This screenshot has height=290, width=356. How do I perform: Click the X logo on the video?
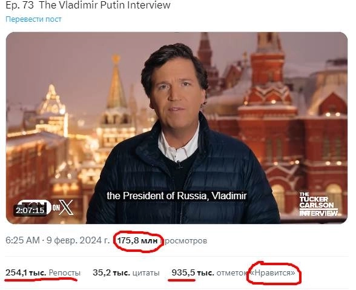coord(66,207)
